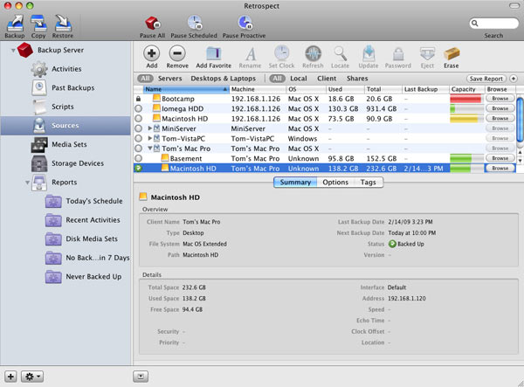
Task: Switch to the Options tab
Action: 334,183
